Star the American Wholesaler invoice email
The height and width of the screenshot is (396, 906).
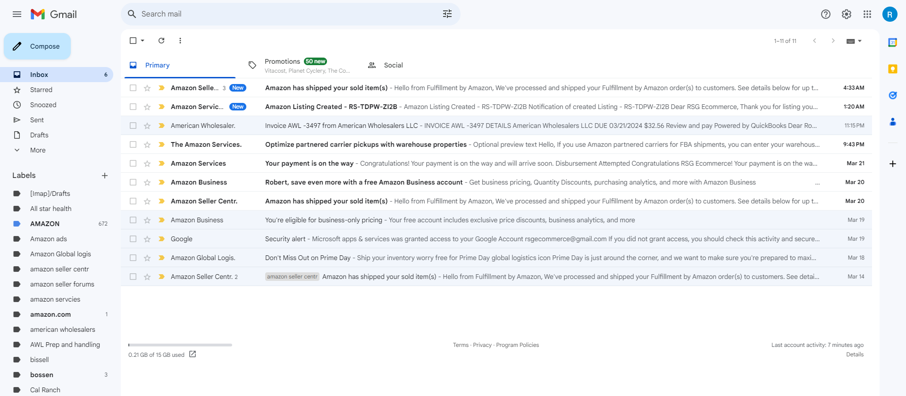147,126
